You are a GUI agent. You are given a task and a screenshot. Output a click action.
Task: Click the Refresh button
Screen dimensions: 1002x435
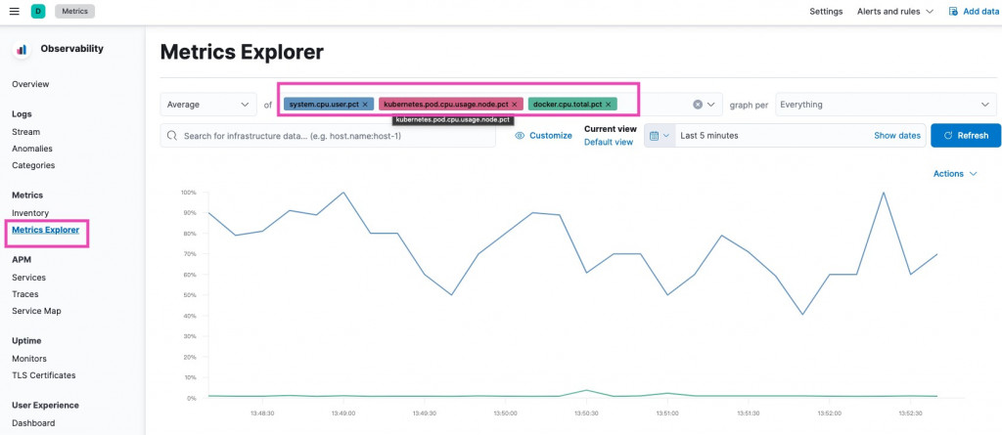(966, 136)
